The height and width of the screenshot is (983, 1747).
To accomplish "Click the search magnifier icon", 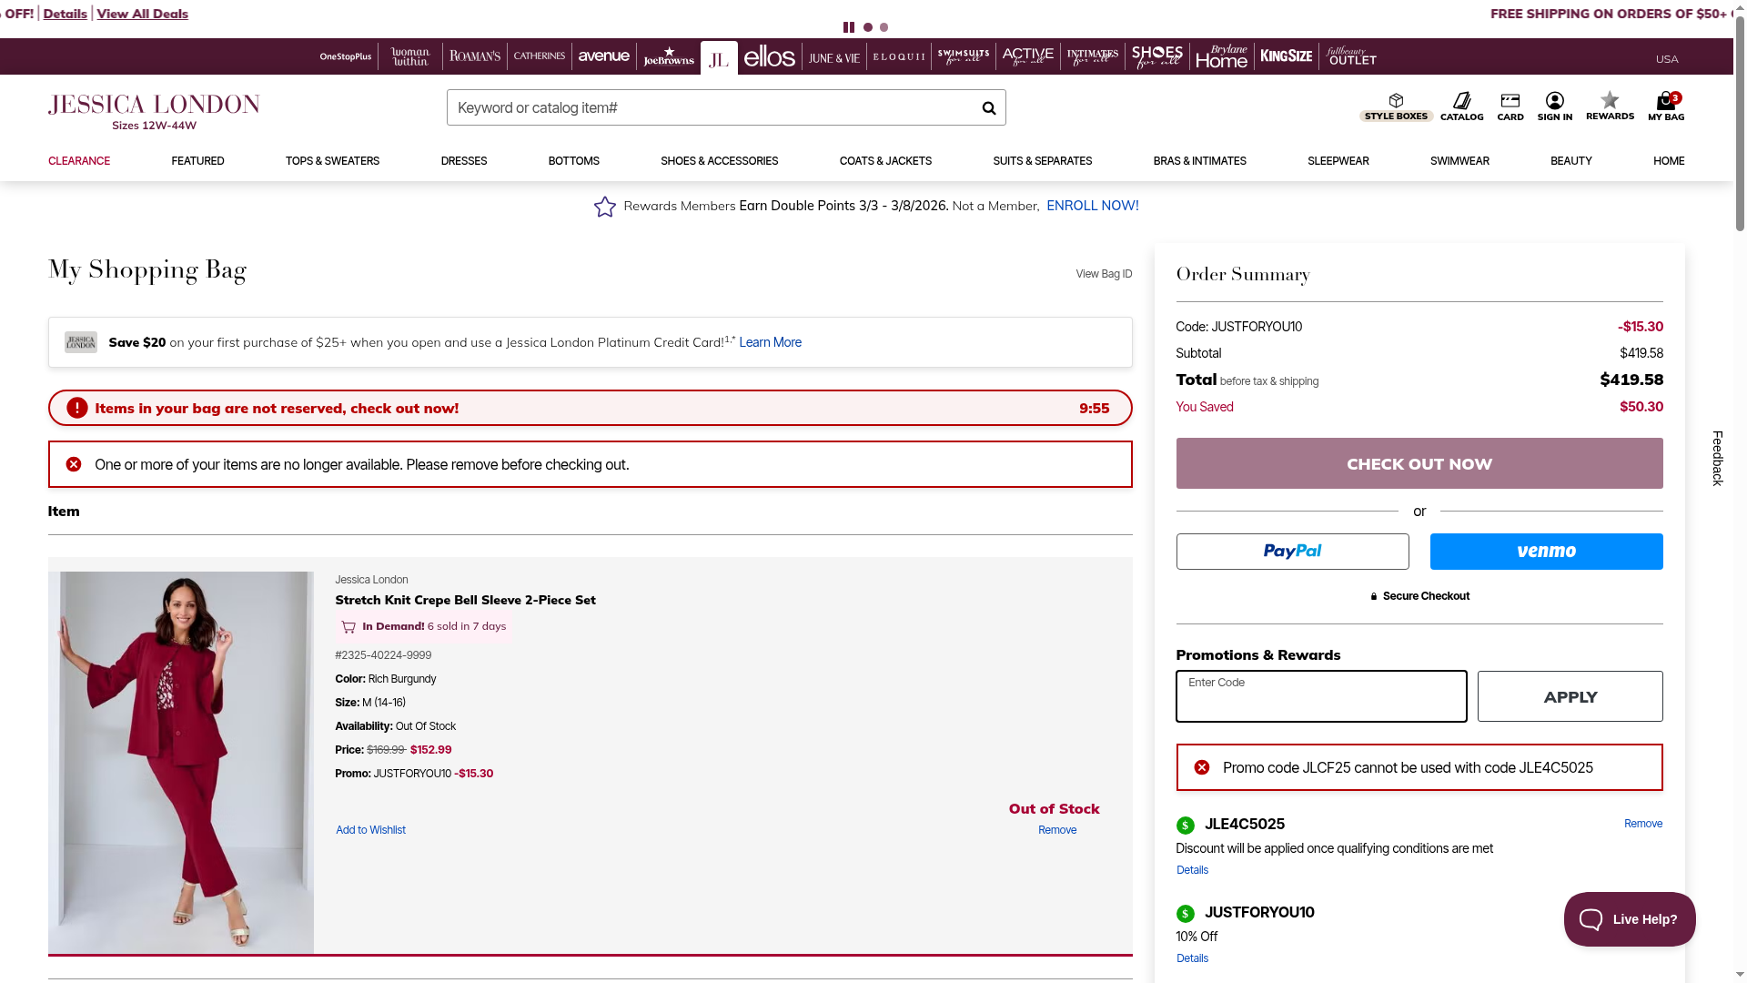I will point(988,108).
